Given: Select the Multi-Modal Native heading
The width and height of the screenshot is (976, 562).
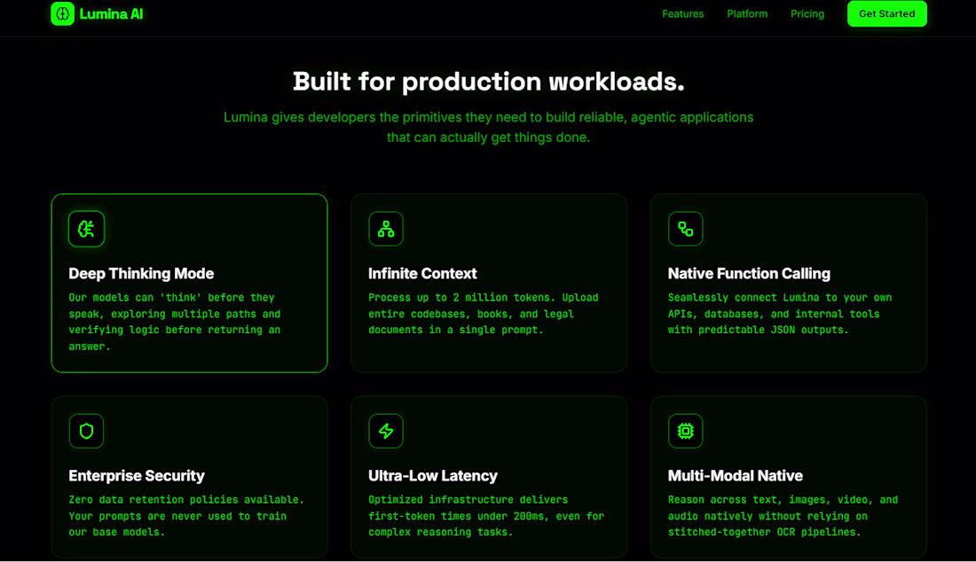Looking at the screenshot, I should (736, 476).
